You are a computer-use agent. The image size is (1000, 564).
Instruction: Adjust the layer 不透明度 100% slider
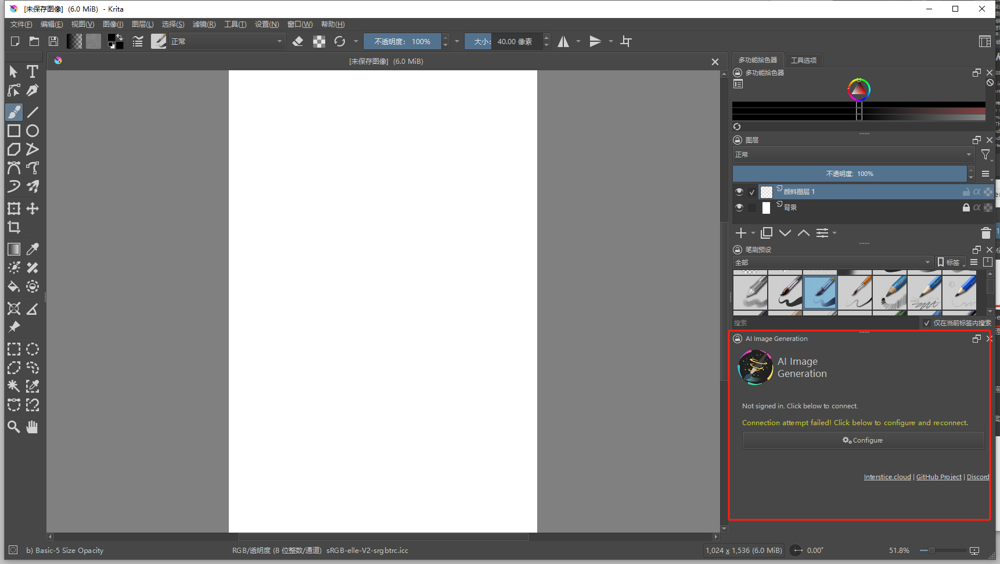850,174
